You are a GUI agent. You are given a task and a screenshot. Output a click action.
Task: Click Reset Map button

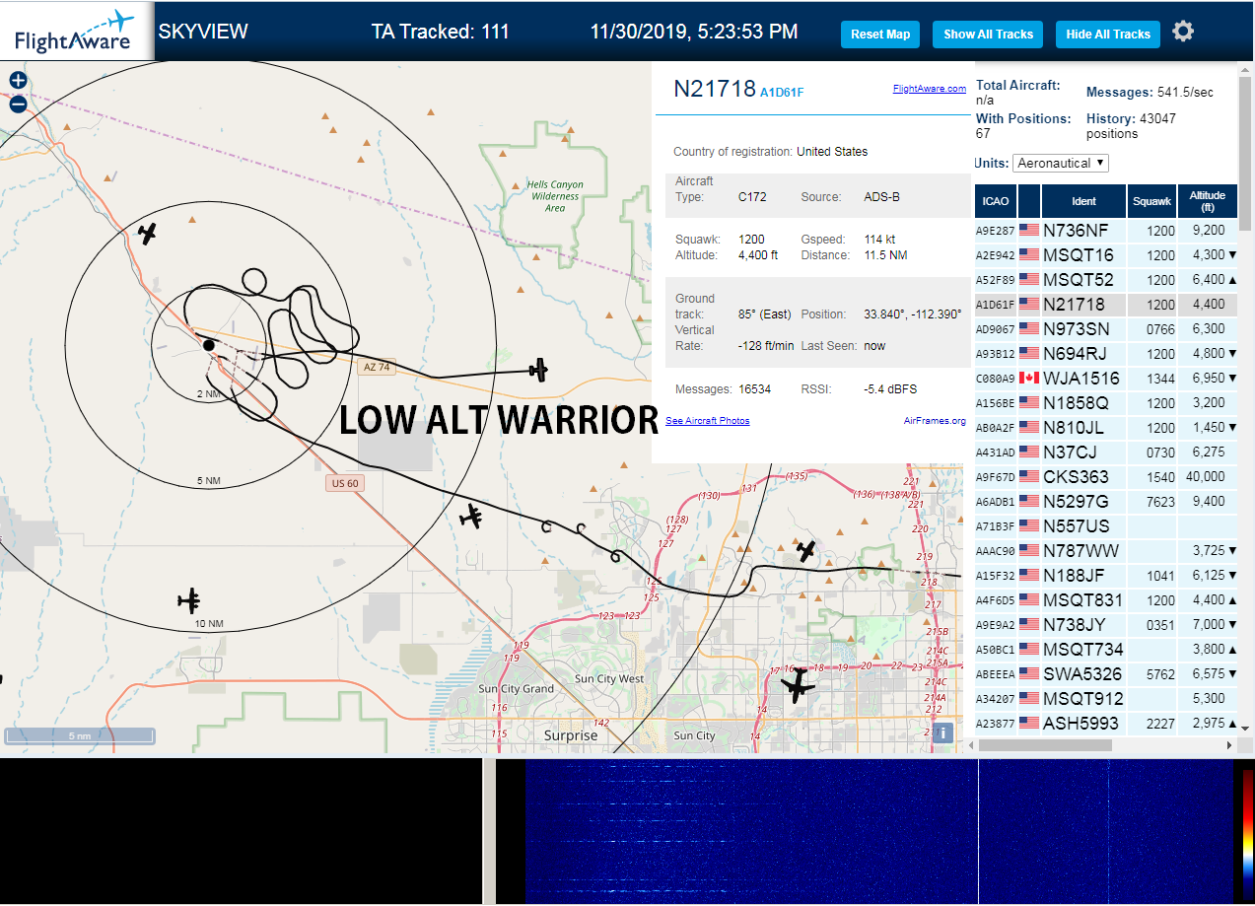pyautogui.click(x=880, y=34)
